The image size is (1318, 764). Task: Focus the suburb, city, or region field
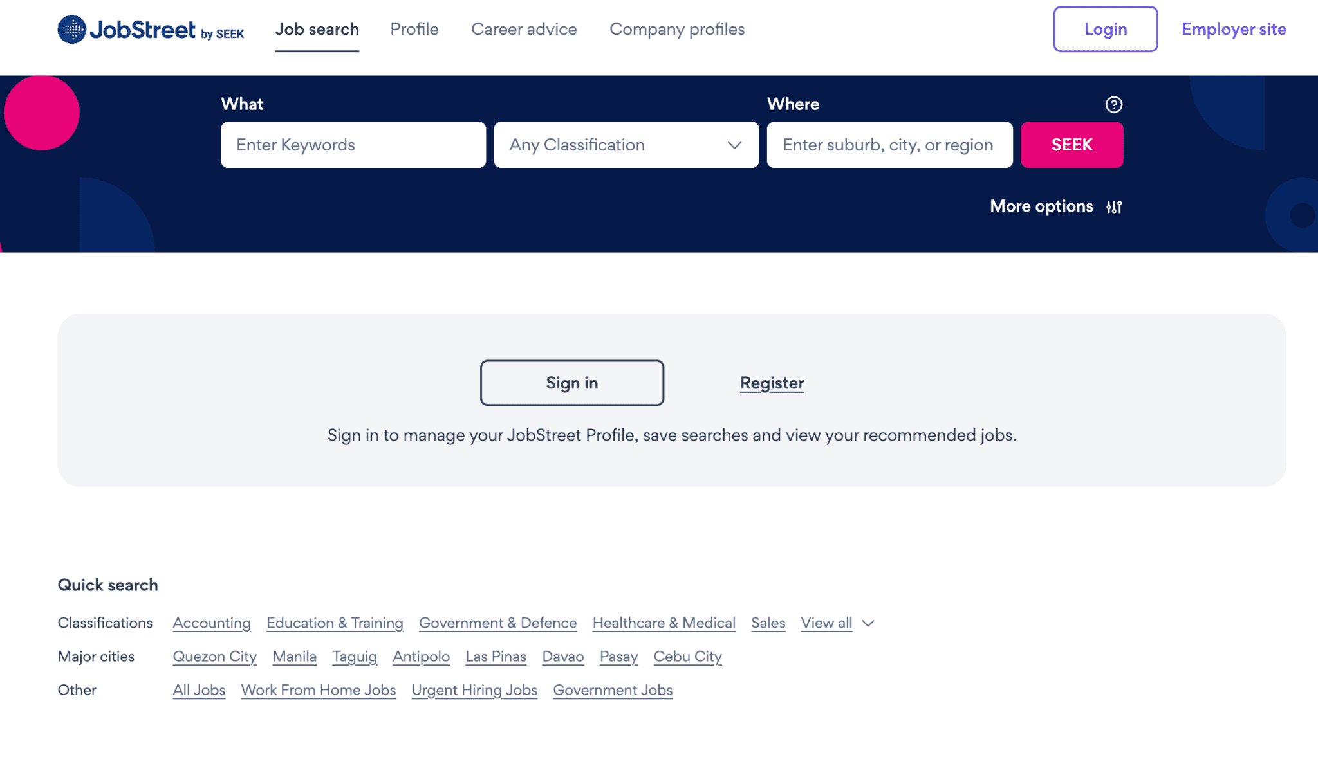point(889,145)
